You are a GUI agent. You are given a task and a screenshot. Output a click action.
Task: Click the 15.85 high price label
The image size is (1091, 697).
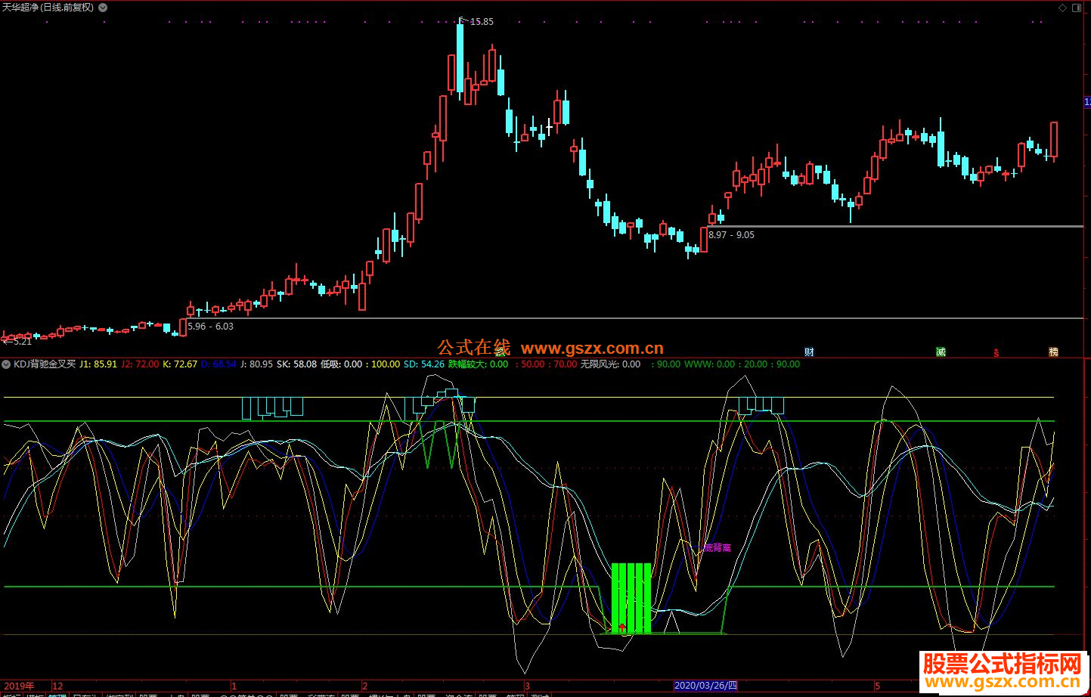tap(482, 22)
